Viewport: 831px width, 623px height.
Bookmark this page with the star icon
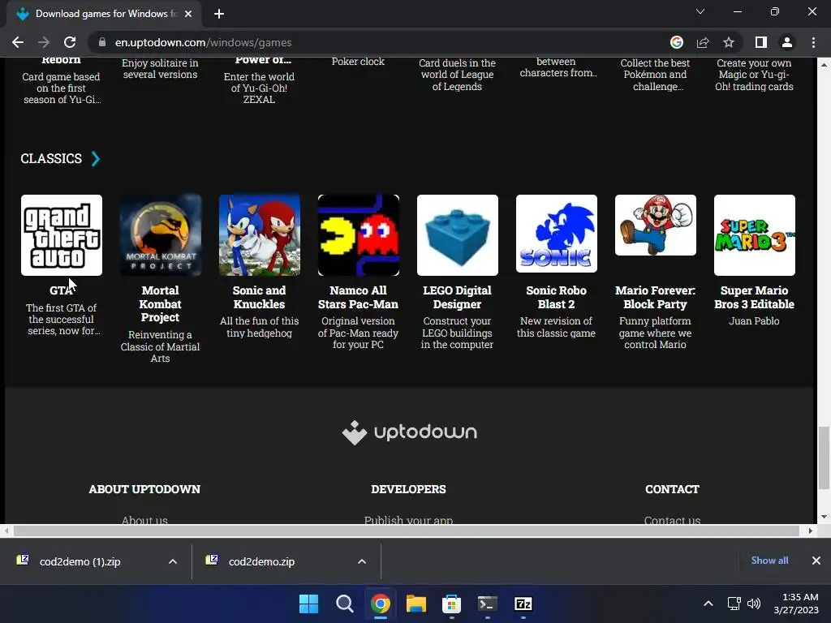[x=729, y=42]
